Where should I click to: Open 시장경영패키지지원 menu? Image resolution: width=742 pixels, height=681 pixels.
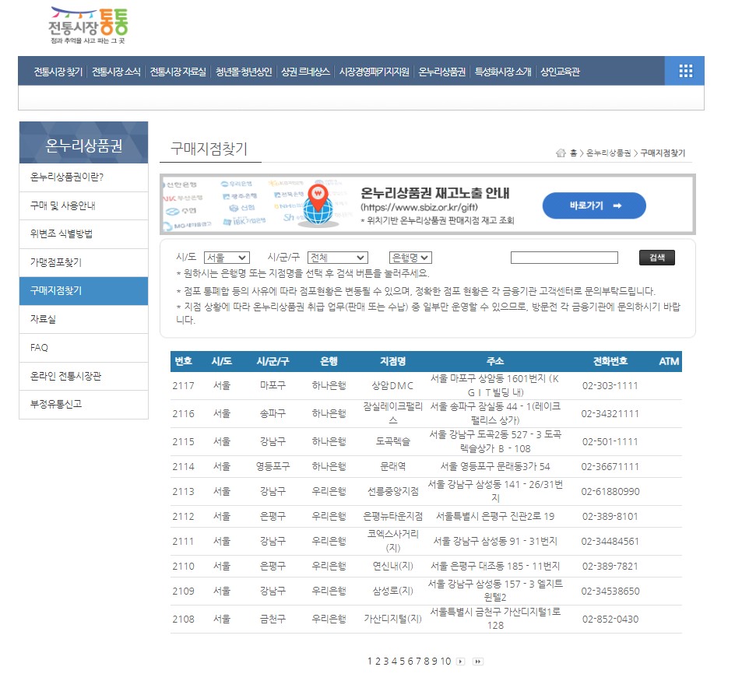click(374, 72)
